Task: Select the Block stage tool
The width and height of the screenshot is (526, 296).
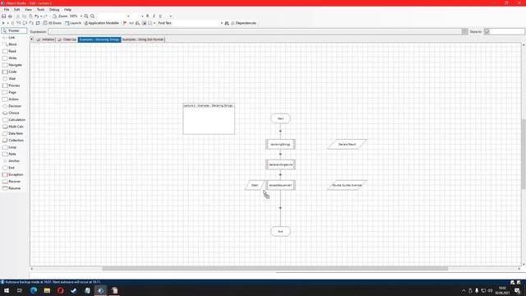Action: click(10, 44)
